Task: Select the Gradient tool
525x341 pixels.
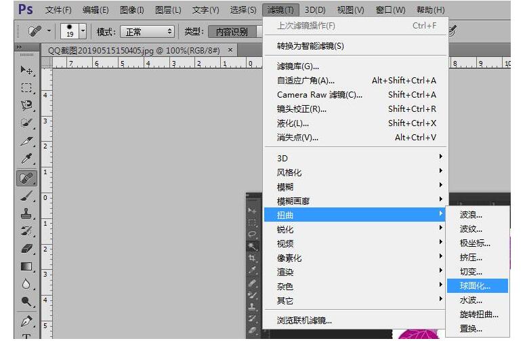Action: tap(26, 266)
